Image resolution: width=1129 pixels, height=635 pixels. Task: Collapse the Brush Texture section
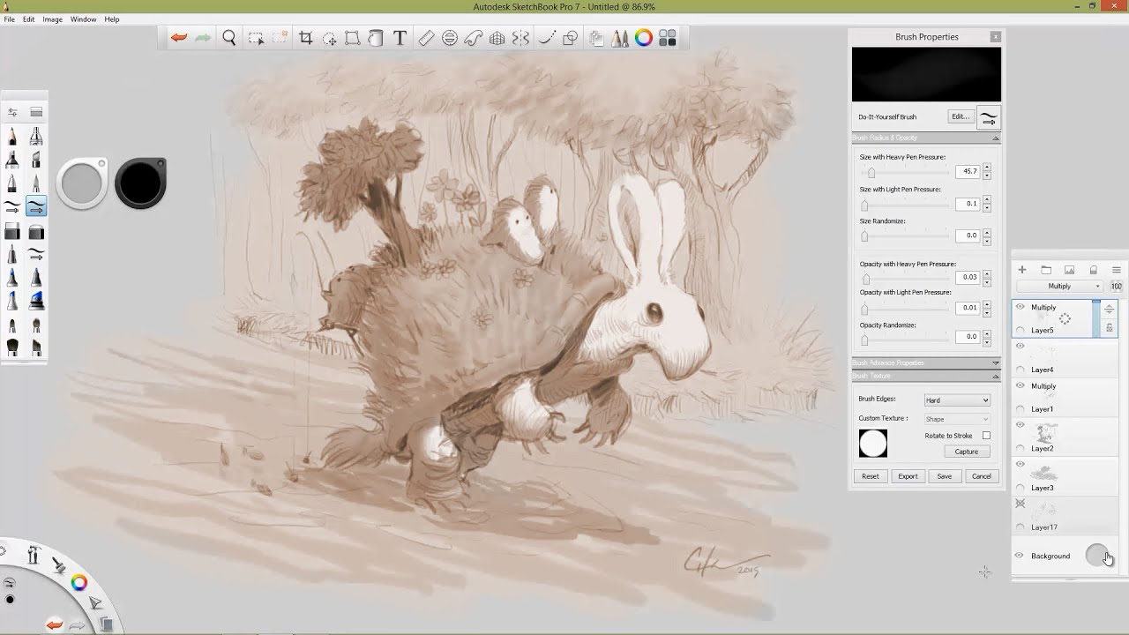click(x=996, y=377)
